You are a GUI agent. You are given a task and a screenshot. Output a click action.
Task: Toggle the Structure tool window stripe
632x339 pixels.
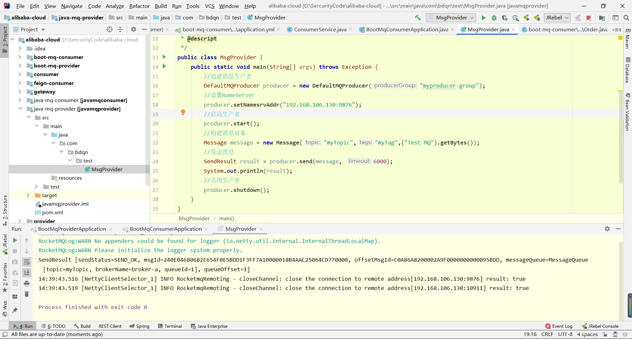[5, 210]
